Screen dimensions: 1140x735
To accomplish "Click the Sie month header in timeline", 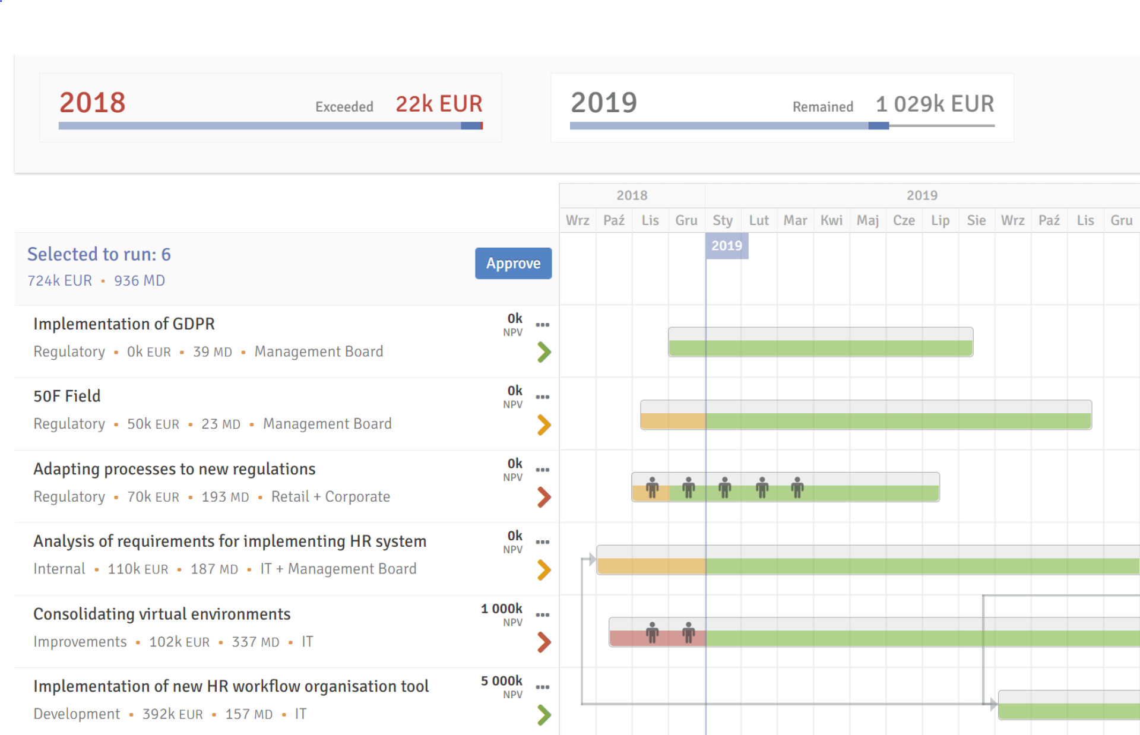I will pyautogui.click(x=976, y=220).
